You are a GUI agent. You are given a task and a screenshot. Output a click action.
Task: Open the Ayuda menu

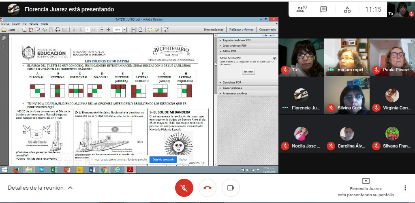click(x=45, y=24)
